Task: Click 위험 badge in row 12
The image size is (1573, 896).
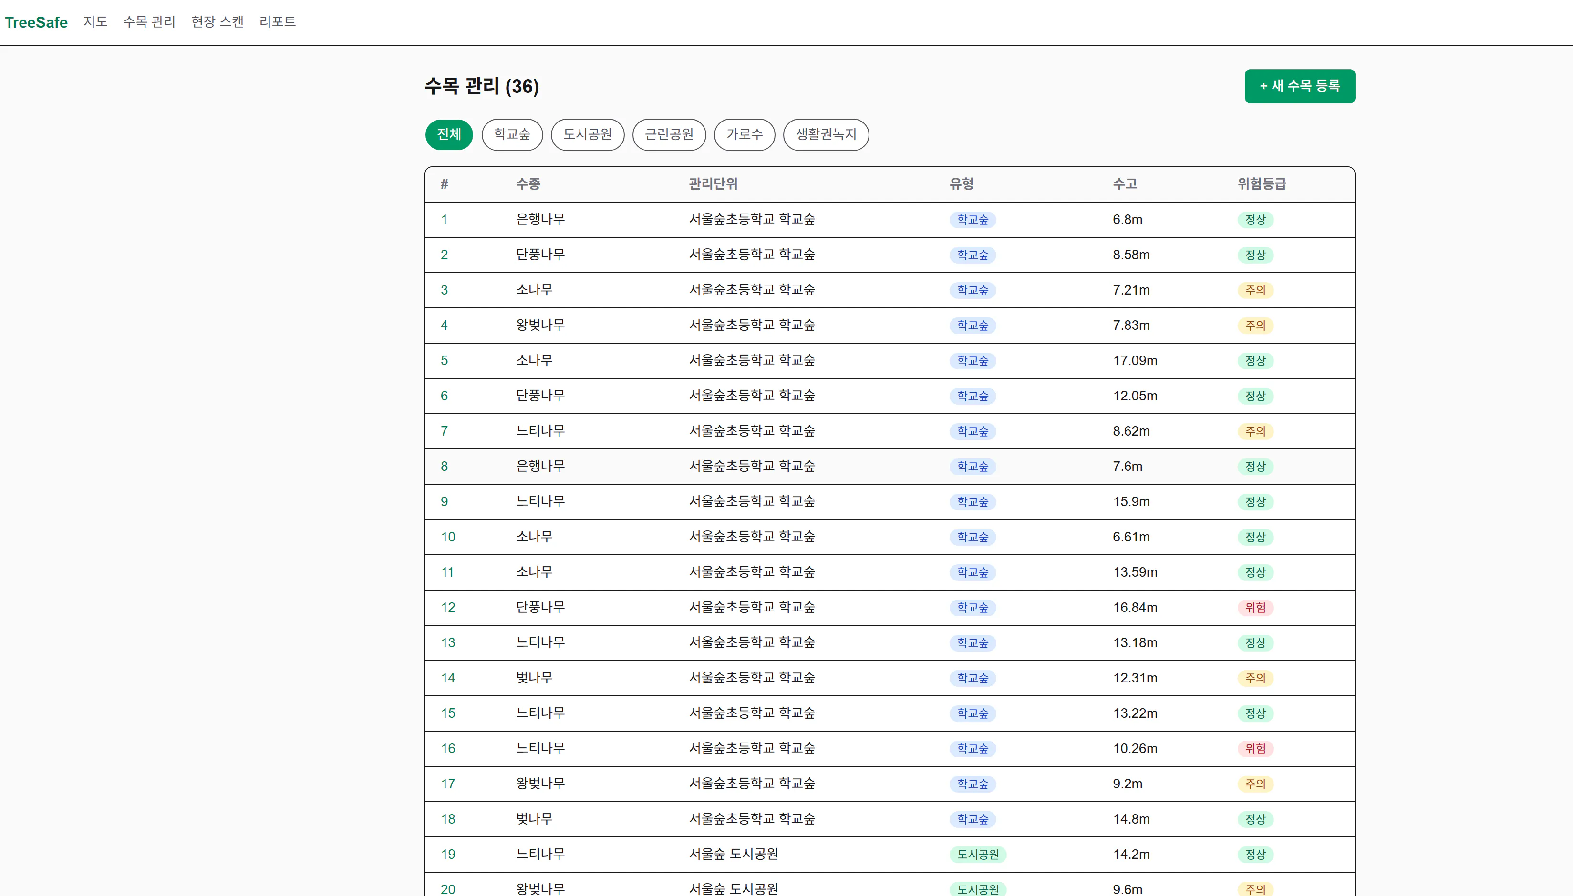Action: point(1255,607)
